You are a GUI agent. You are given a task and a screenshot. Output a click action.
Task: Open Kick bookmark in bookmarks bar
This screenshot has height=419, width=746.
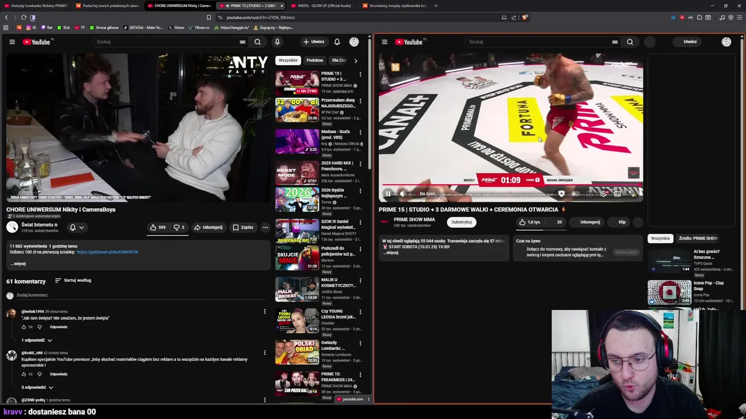pyautogui.click(x=63, y=27)
